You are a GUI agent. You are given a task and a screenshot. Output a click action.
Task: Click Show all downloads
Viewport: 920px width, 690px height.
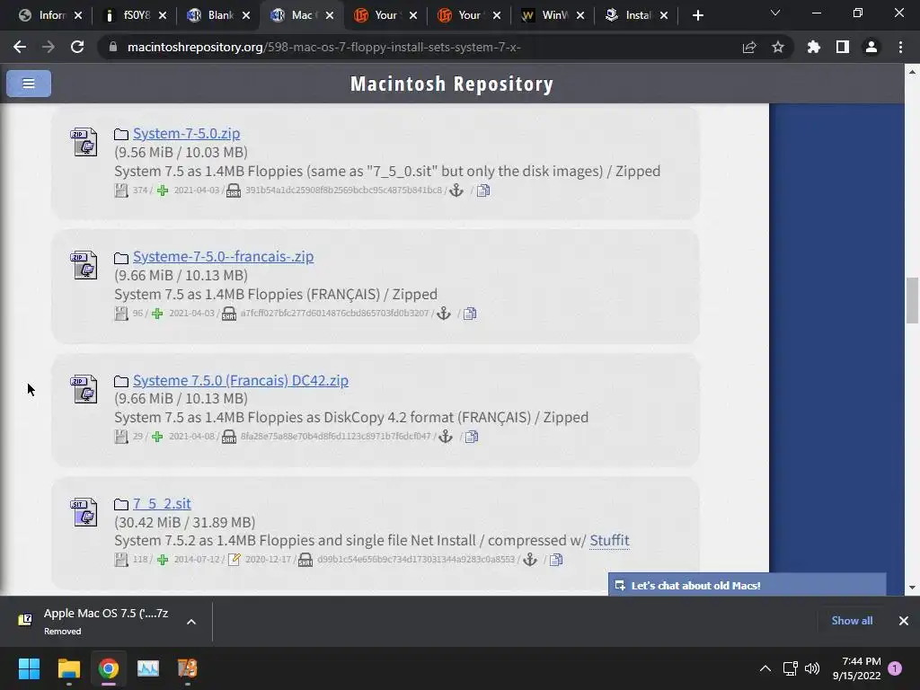(852, 620)
